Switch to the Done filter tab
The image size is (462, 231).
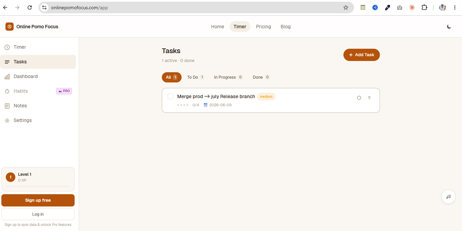tap(261, 77)
